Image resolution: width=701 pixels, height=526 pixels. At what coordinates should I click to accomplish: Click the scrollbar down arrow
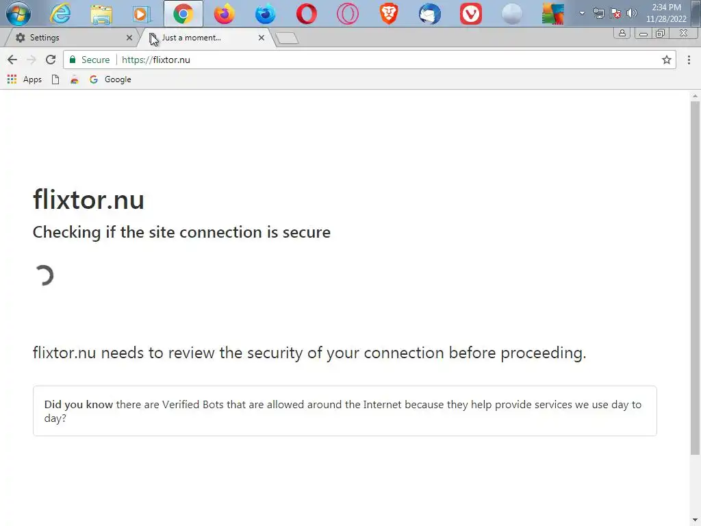pos(695,521)
